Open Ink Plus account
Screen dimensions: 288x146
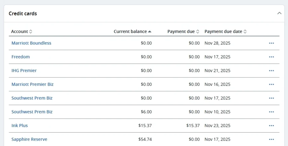(x=20, y=126)
